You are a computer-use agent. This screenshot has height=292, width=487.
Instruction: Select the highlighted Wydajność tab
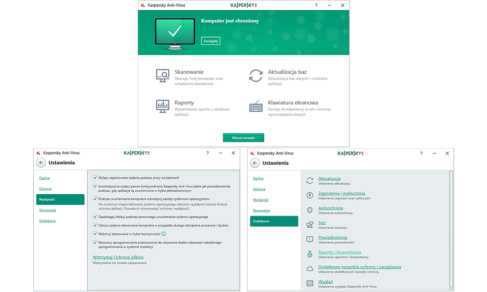(60, 200)
